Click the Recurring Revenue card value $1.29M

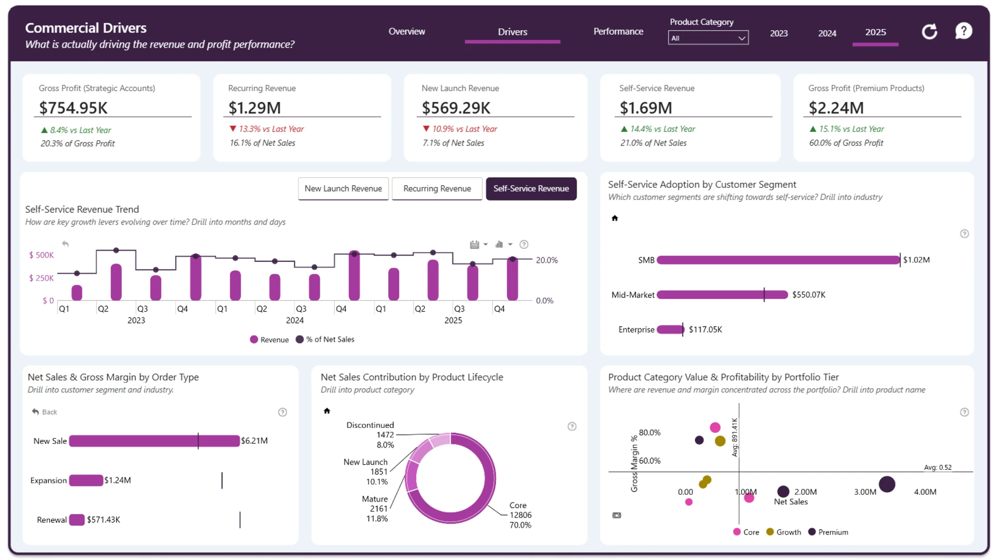coord(254,108)
